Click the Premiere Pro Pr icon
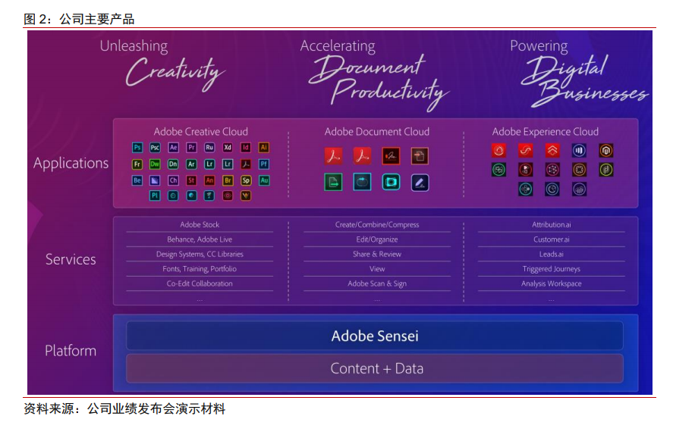673x438 pixels. [x=191, y=148]
